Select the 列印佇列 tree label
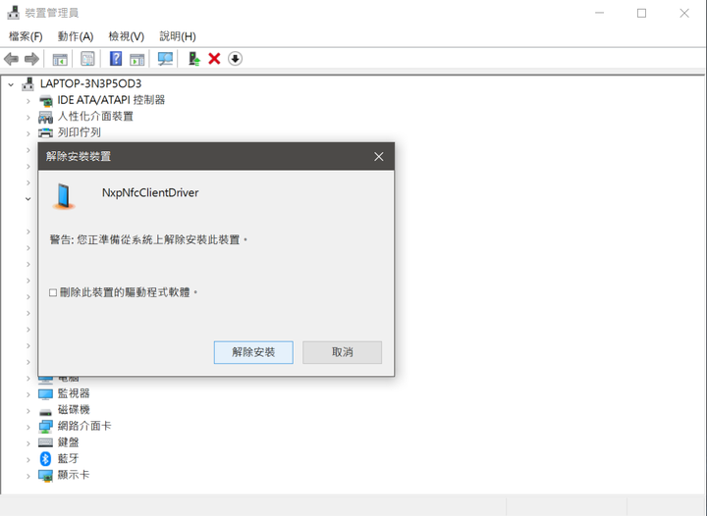Image resolution: width=707 pixels, height=516 pixels. 79,132
